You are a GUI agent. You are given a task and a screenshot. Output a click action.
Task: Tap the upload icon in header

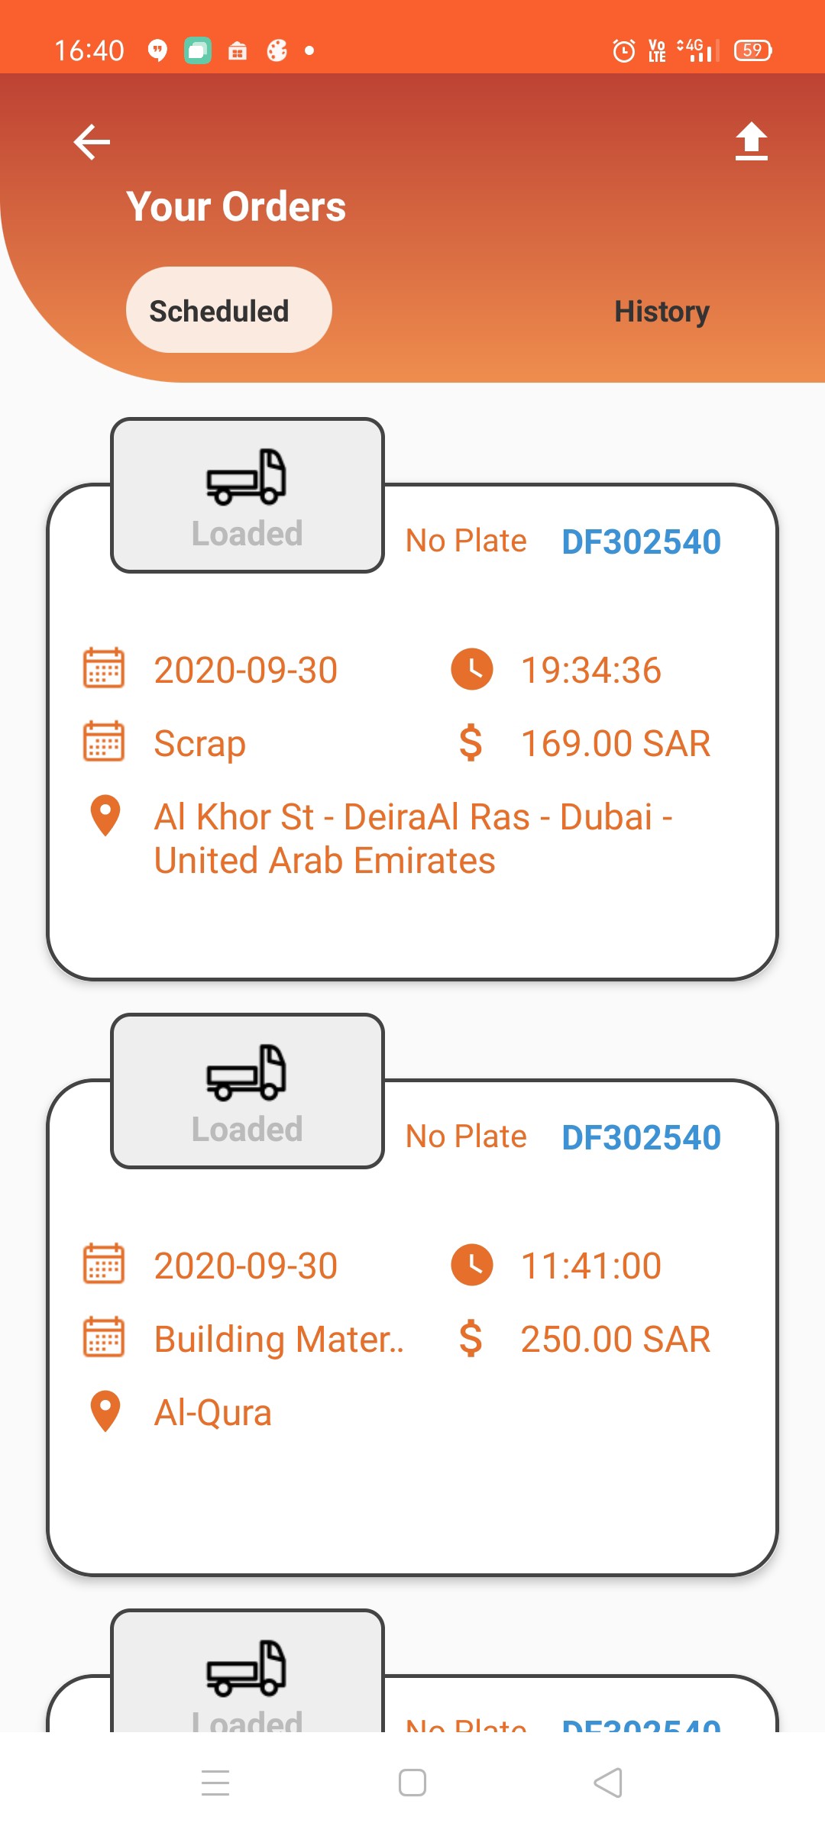click(751, 142)
